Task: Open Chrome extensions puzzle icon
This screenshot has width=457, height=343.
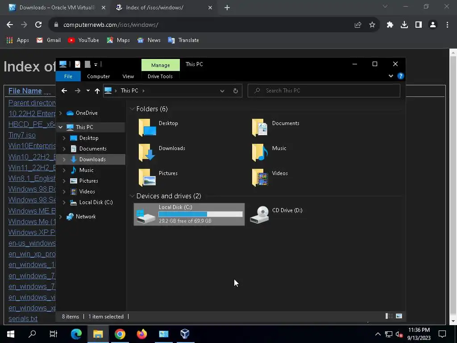Action: point(390,25)
